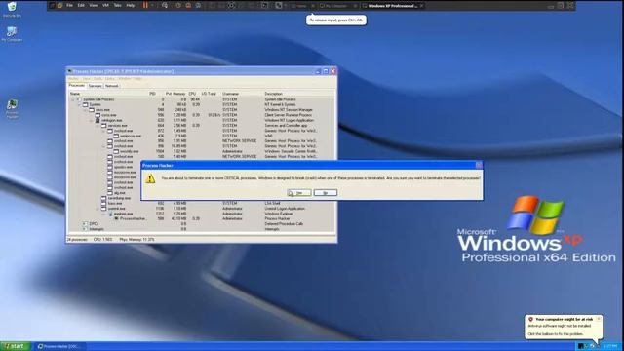Image resolution: width=624 pixels, height=351 pixels.
Task: Expand the DPCs row toggle
Action: (x=85, y=223)
